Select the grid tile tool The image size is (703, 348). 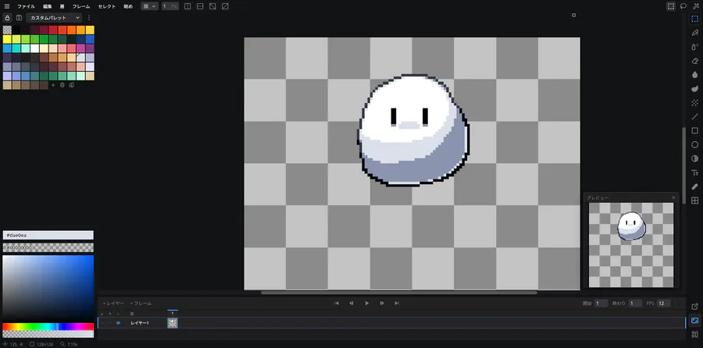click(695, 201)
